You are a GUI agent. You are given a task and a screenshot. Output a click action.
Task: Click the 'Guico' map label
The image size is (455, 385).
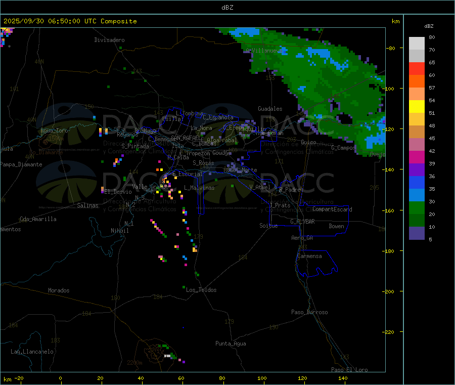(x=308, y=143)
